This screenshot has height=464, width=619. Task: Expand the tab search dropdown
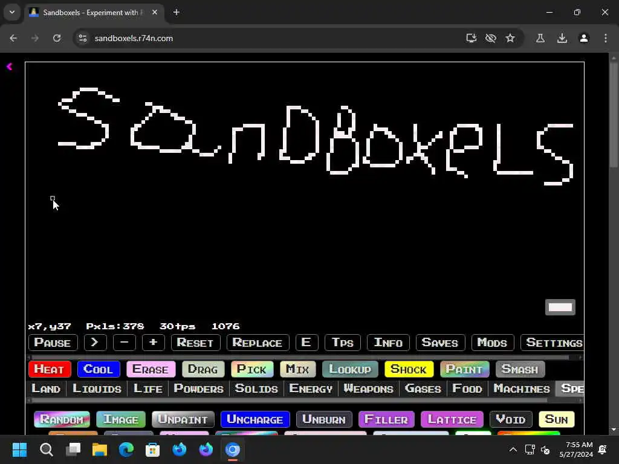tap(12, 12)
